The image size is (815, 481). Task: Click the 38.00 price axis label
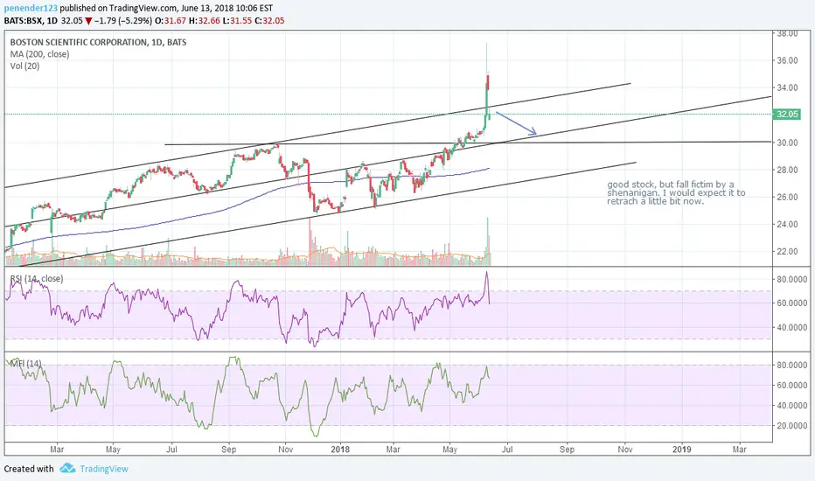click(x=787, y=34)
